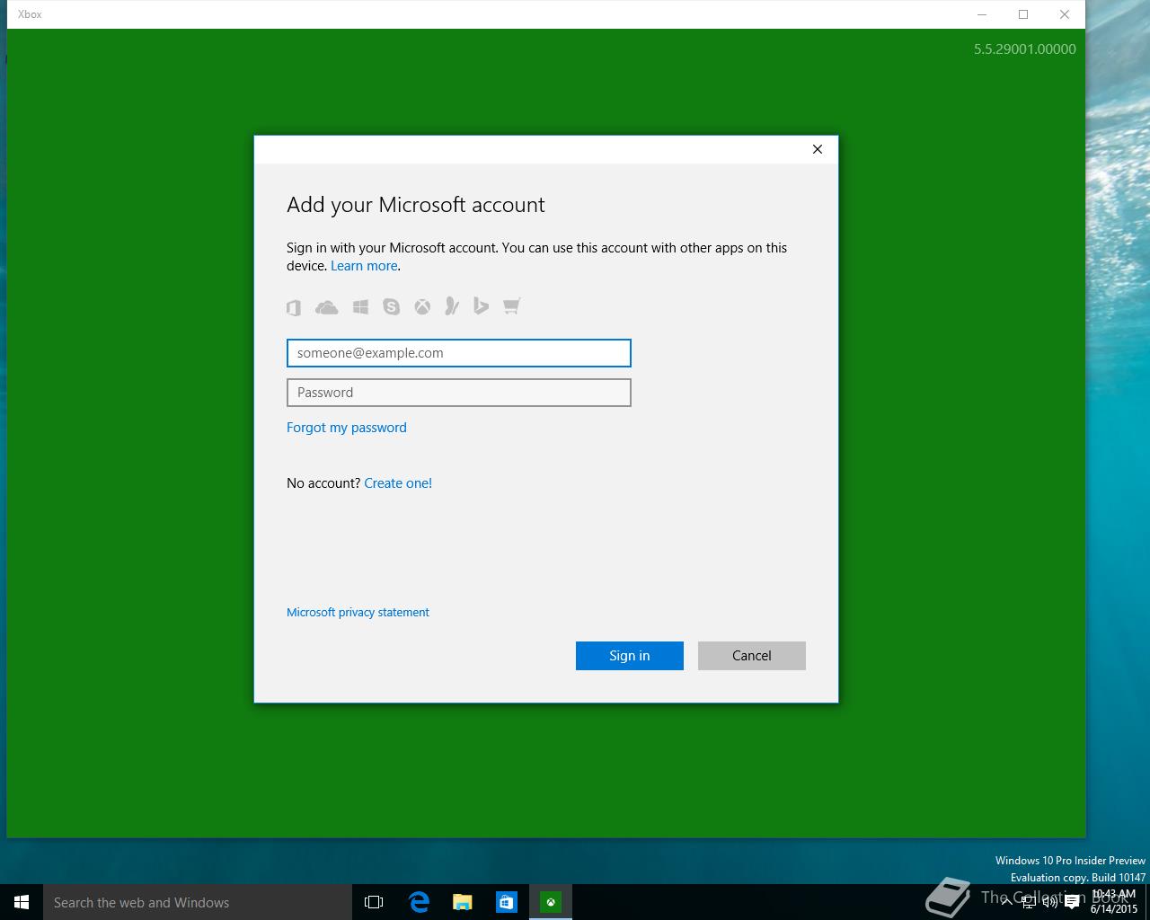Click the Office icon in the services row
Image resolution: width=1150 pixels, height=920 pixels.
click(x=294, y=307)
